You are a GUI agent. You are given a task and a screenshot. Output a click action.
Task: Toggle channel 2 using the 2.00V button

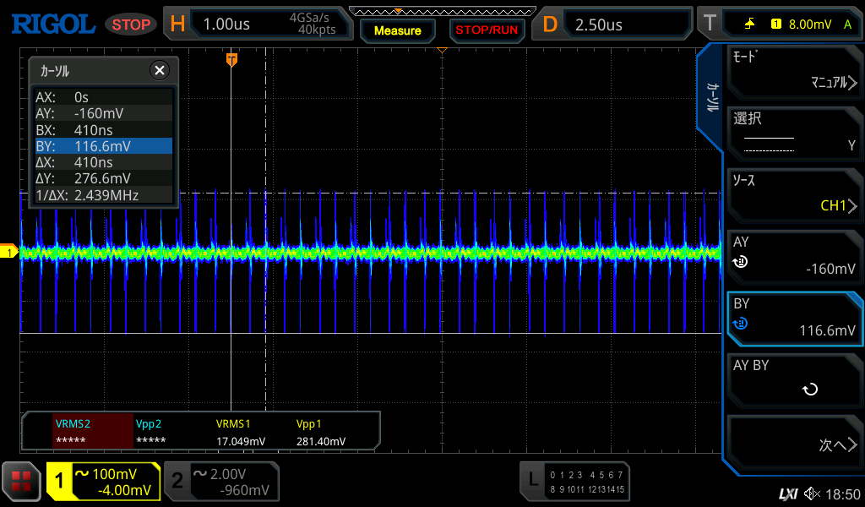[x=221, y=482]
